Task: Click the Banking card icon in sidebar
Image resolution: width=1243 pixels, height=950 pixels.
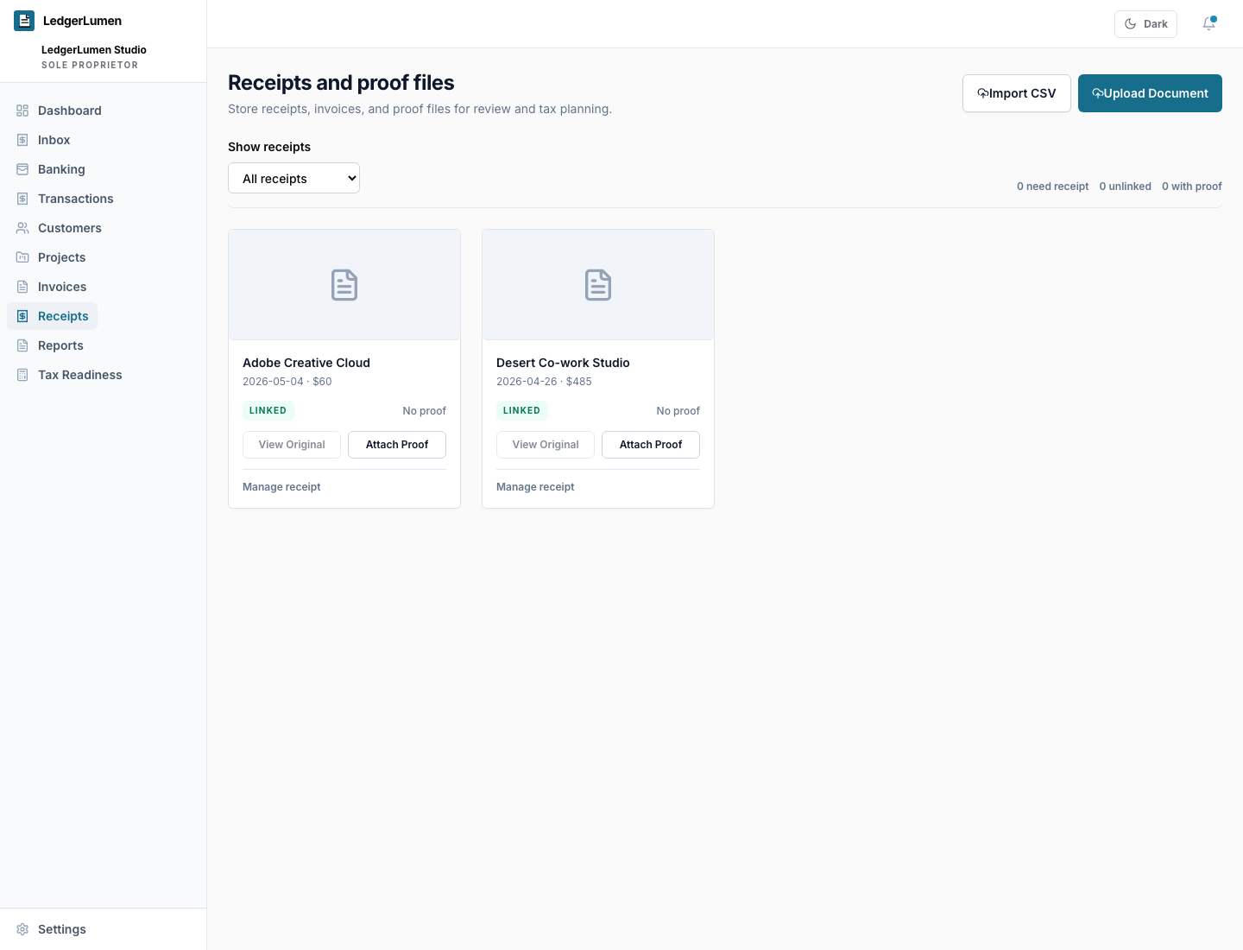Action: click(22, 169)
